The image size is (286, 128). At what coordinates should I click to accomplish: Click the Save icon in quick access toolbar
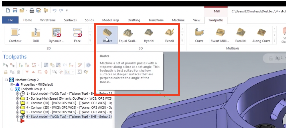pyautogui.click(x=15, y=10)
